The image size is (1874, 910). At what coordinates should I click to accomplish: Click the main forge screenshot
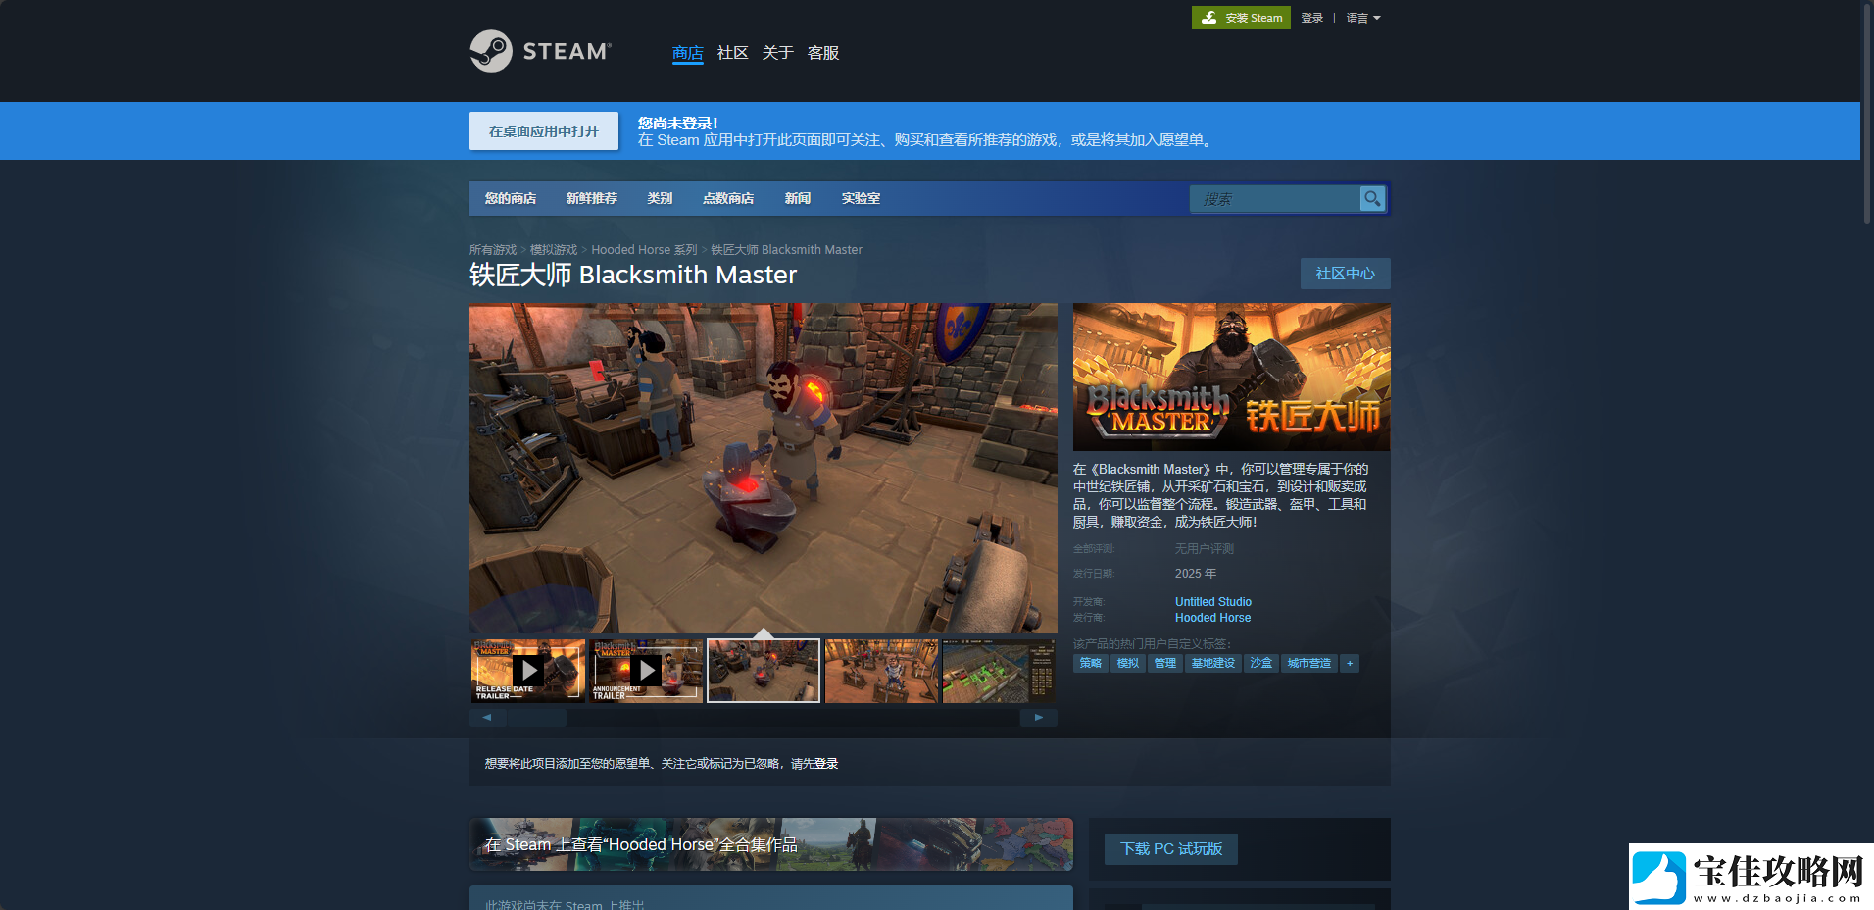pyautogui.click(x=764, y=468)
